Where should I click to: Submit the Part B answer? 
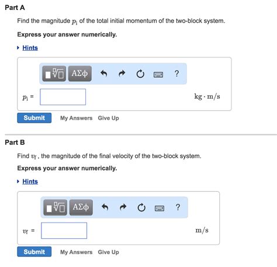[34, 252]
